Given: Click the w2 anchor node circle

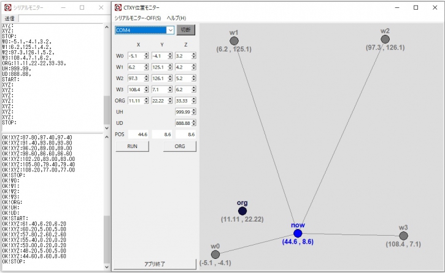Looking at the screenshot, I should click(x=385, y=39).
